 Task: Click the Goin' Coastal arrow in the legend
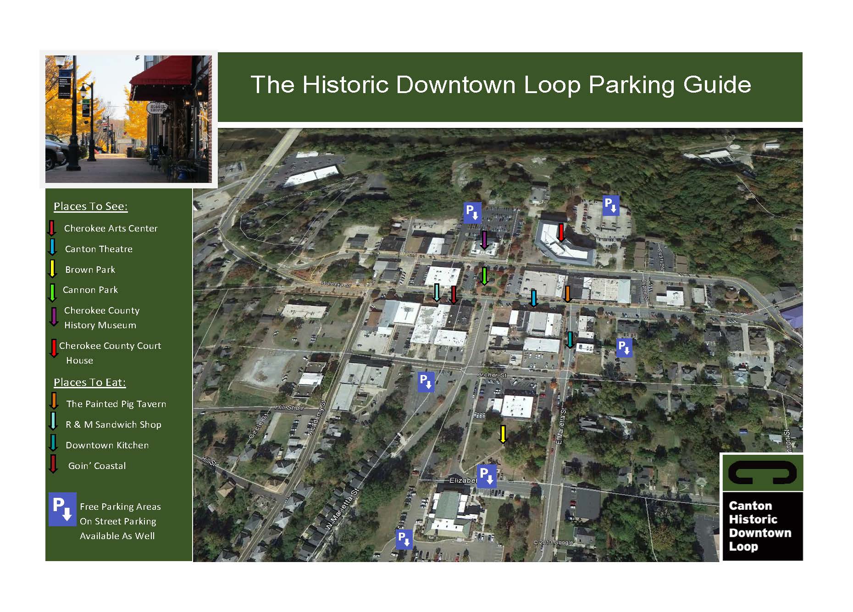[53, 463]
